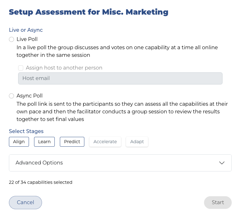This screenshot has height=214, width=240.
Task: Click the Live or Async section heading
Action: (26, 30)
